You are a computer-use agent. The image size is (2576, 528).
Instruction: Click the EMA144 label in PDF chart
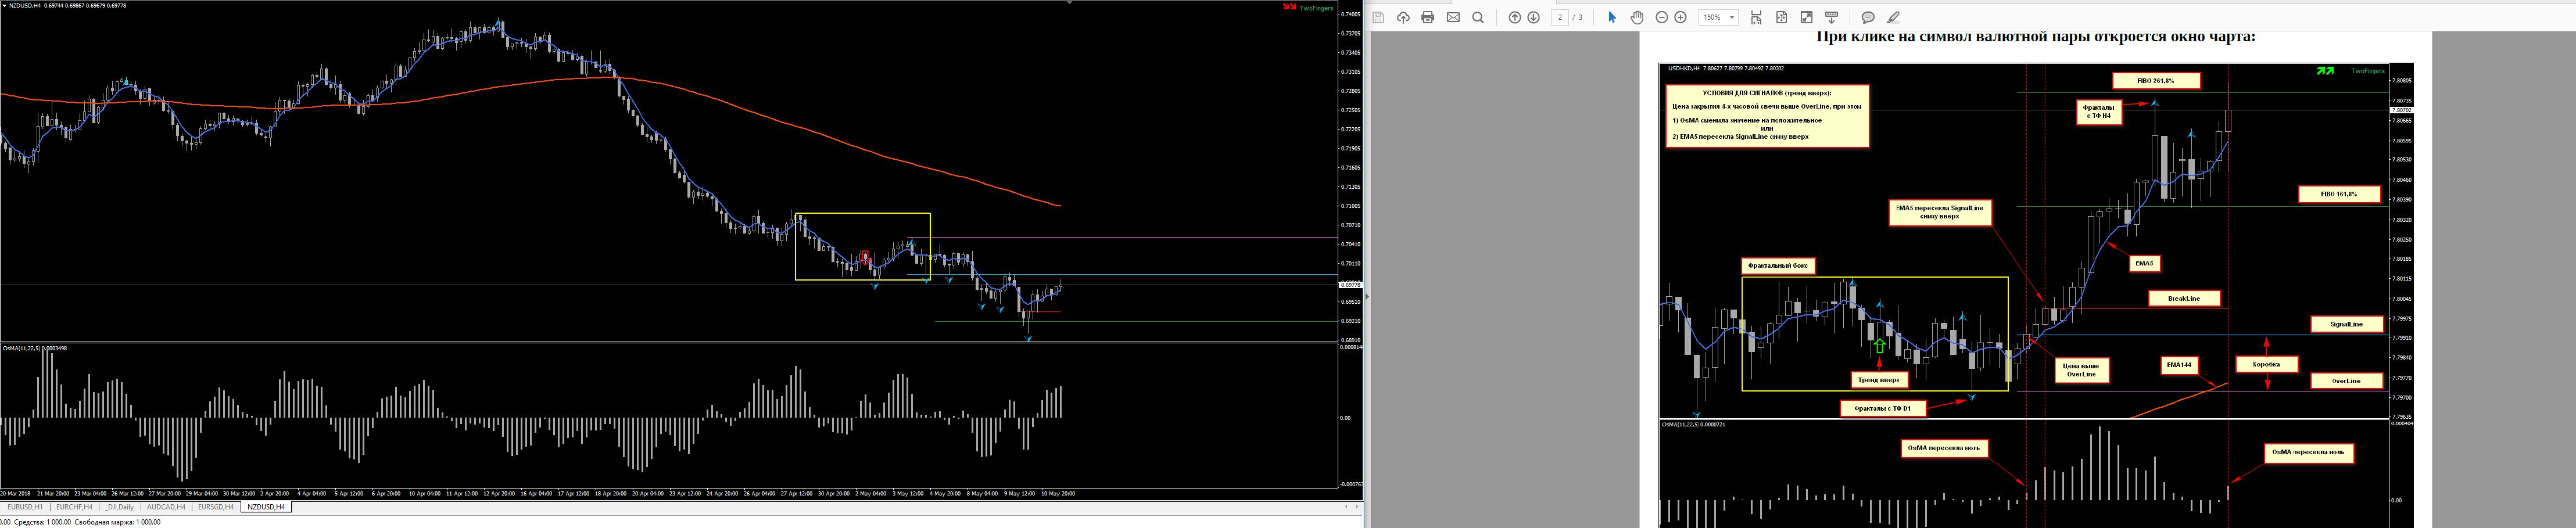(2179, 365)
